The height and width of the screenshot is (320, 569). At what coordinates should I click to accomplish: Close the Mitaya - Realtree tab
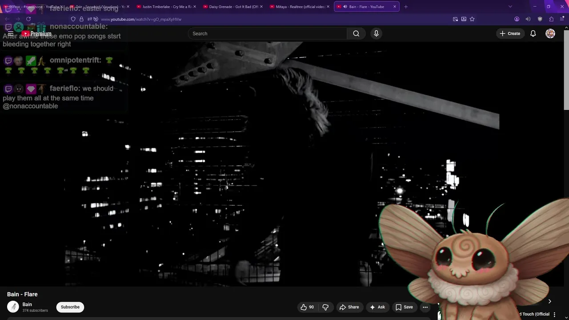pyautogui.click(x=328, y=7)
